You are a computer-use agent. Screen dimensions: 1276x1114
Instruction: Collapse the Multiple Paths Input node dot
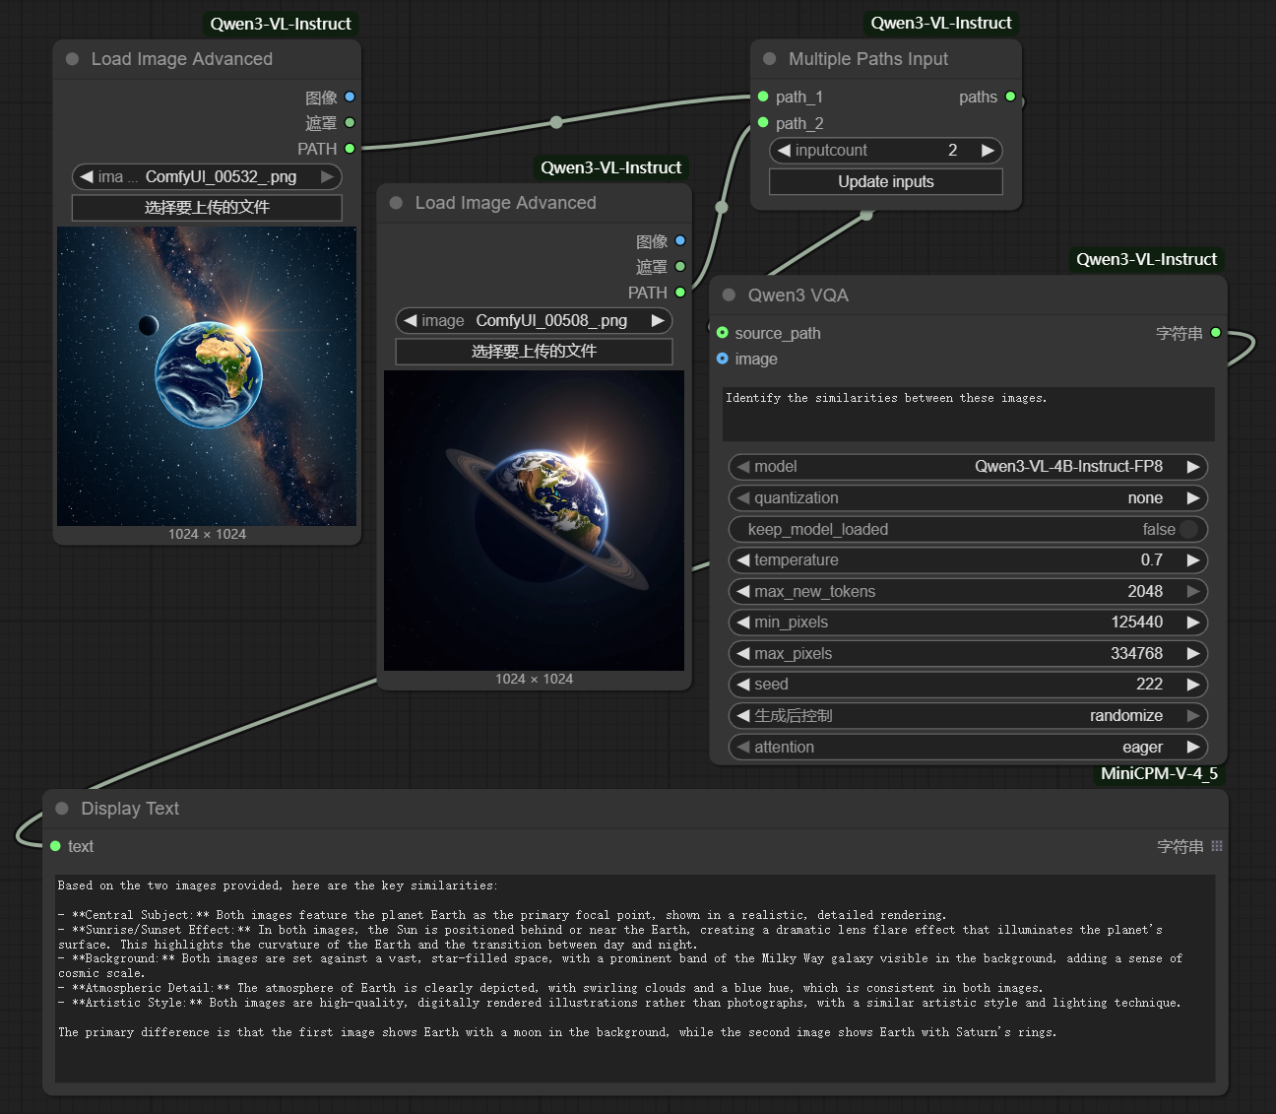click(x=769, y=59)
